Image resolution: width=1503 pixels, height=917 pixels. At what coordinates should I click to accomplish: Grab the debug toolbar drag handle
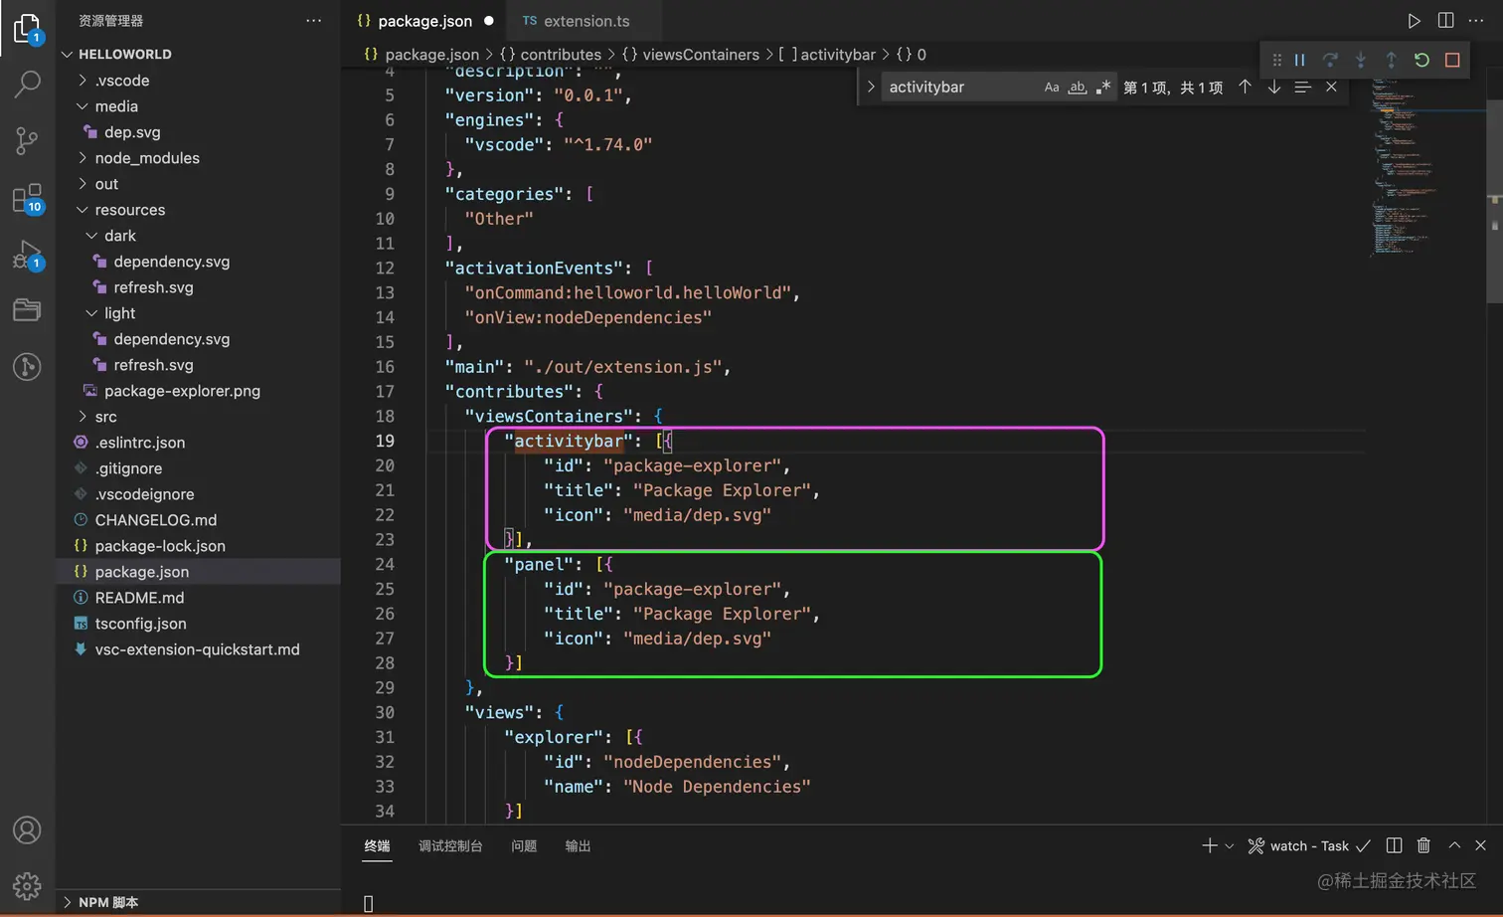point(1277,60)
